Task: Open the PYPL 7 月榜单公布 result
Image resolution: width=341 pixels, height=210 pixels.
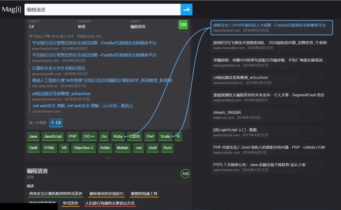Action: tap(259, 165)
